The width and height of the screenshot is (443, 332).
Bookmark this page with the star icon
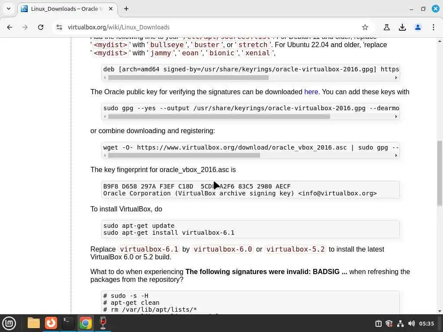tap(365, 27)
